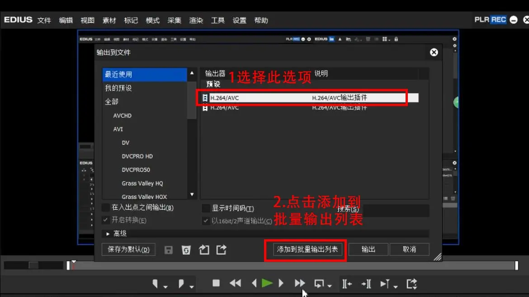The height and width of the screenshot is (297, 529).
Task: Open the 采集 menu
Action: (x=175, y=21)
